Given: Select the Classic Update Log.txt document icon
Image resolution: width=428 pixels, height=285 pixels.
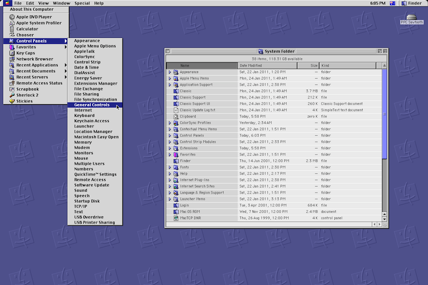Looking at the screenshot, I should [176, 110].
